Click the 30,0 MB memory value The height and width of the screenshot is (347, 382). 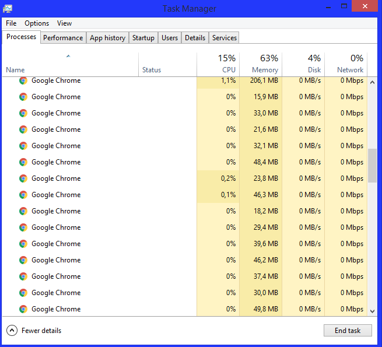coord(266,293)
